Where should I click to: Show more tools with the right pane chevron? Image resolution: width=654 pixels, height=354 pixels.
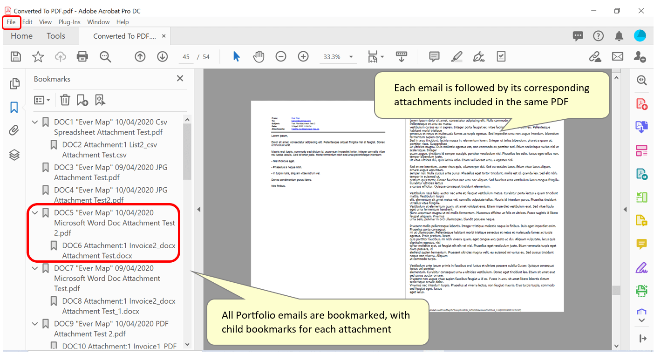(642, 320)
